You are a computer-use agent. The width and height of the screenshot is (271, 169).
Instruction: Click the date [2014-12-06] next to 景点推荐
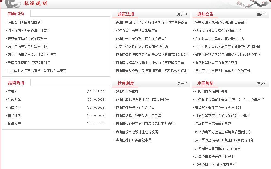coord(96,124)
